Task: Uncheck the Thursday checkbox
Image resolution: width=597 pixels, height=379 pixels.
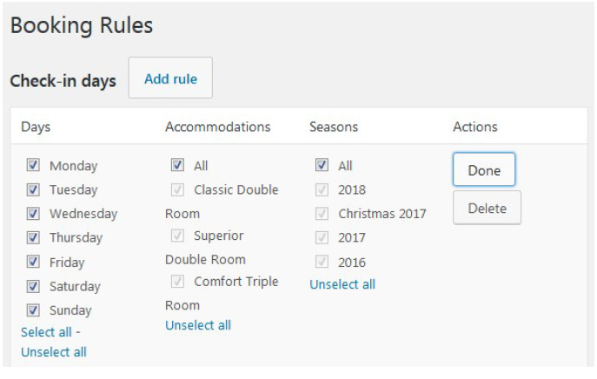Action: point(33,237)
